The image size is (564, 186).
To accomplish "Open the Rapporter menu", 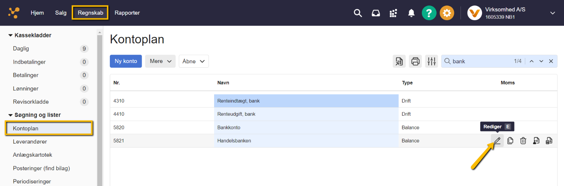I will [127, 13].
